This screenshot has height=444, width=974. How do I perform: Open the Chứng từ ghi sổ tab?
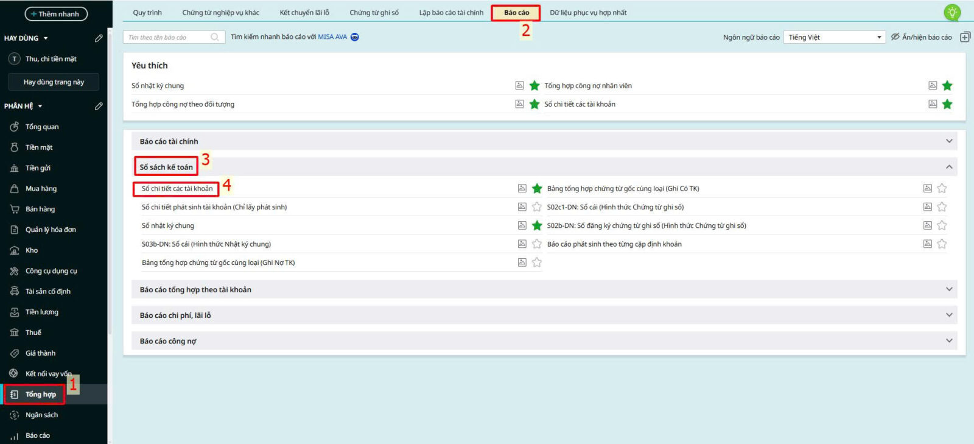374,13
